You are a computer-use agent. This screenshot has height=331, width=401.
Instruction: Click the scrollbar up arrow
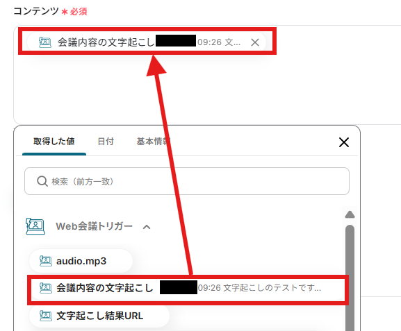coord(350,214)
